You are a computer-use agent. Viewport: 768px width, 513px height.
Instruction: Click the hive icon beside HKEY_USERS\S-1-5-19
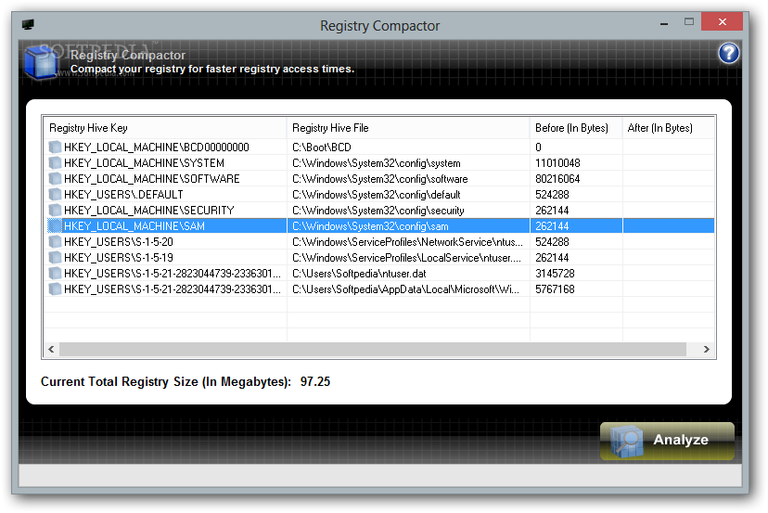click(x=55, y=257)
